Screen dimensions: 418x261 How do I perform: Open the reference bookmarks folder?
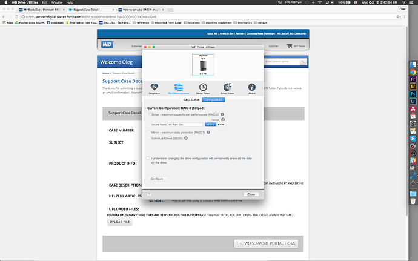coord(141,23)
